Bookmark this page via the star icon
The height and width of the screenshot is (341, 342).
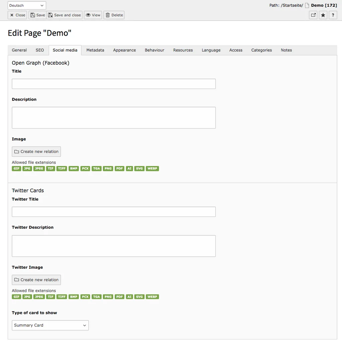click(323, 15)
